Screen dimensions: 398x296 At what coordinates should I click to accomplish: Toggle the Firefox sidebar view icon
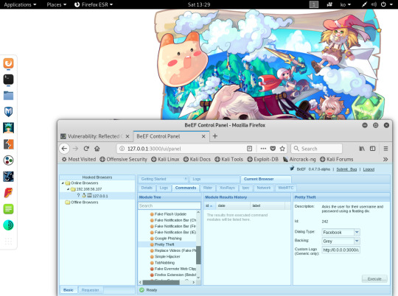373,149
